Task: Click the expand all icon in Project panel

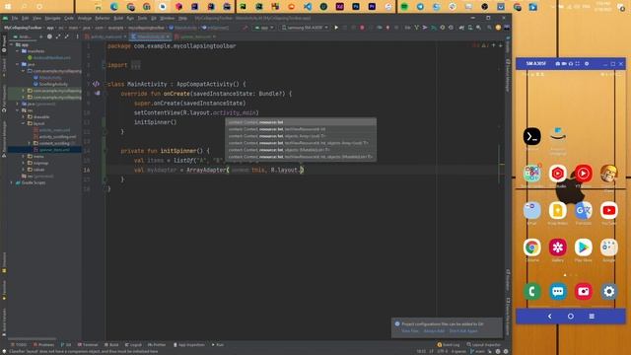Action: pyautogui.click(x=58, y=36)
